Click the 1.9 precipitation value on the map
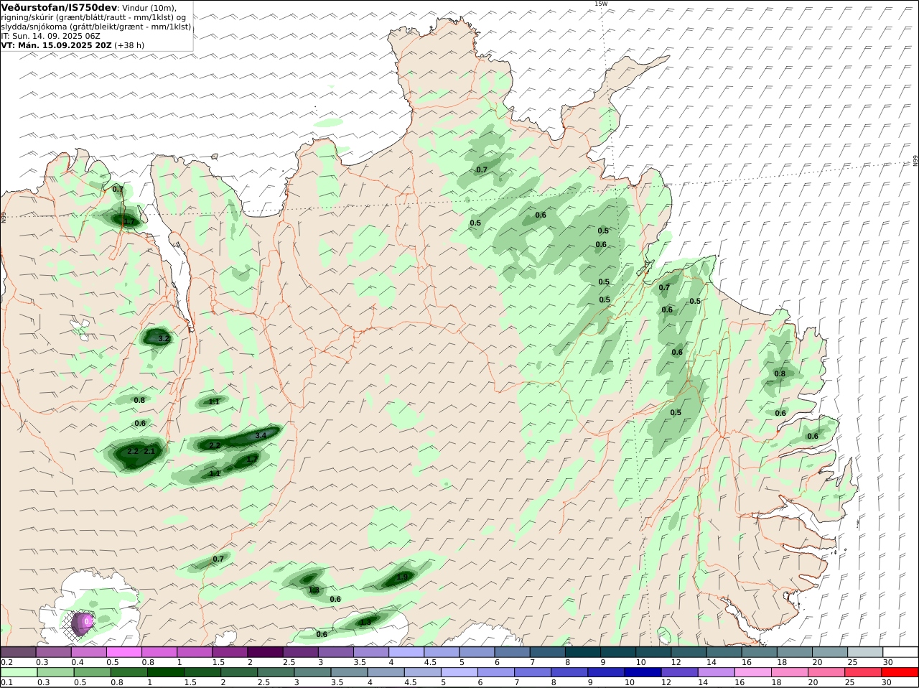 402,577
